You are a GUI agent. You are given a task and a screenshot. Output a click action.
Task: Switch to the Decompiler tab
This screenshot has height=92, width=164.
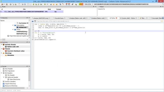tap(157, 18)
